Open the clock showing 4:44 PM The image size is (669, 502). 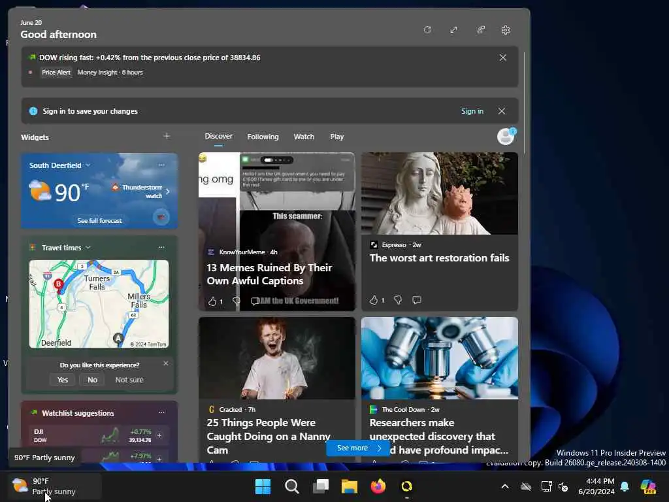click(x=596, y=486)
